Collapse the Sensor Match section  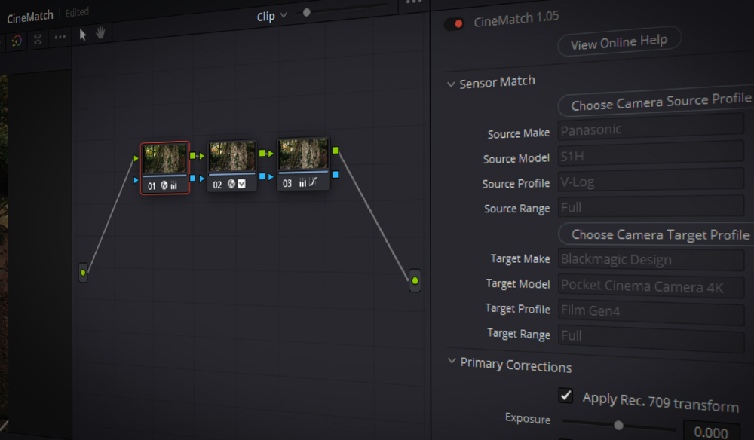pos(451,84)
